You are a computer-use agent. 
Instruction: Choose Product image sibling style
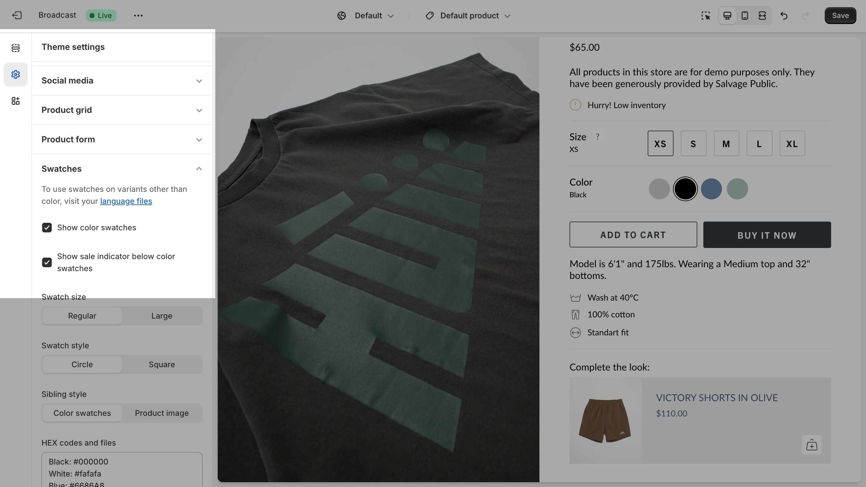point(162,413)
